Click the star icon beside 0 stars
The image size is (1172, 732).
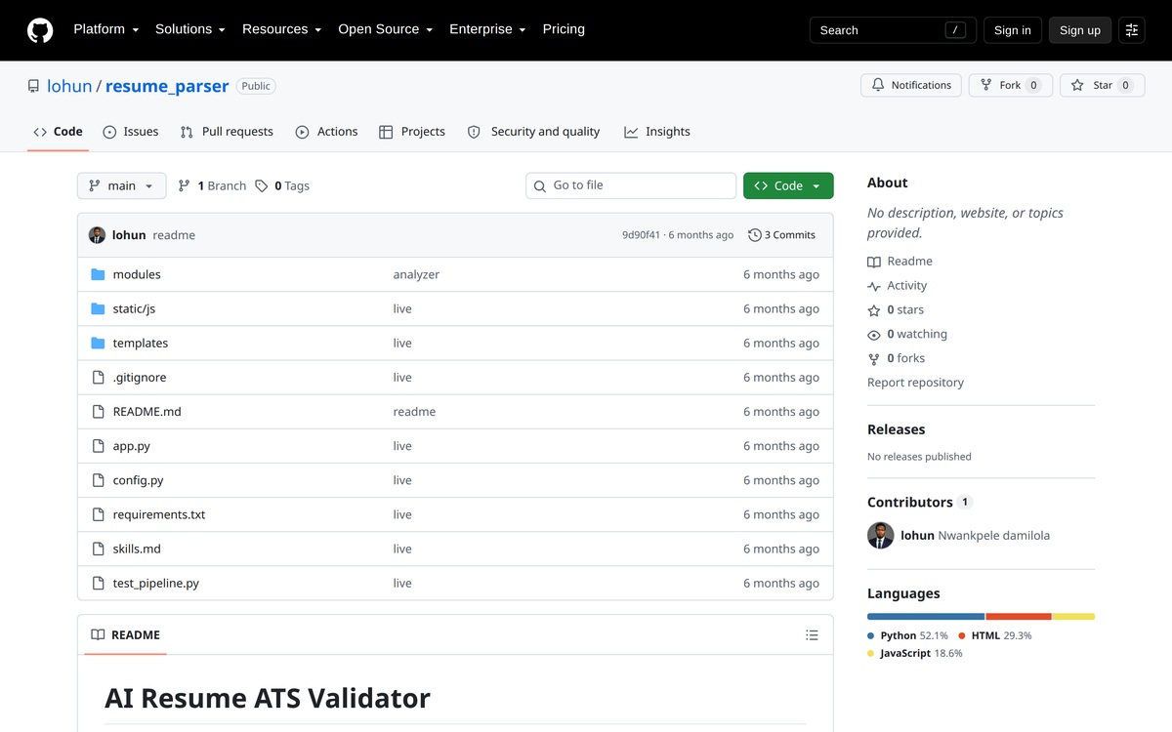coord(874,310)
